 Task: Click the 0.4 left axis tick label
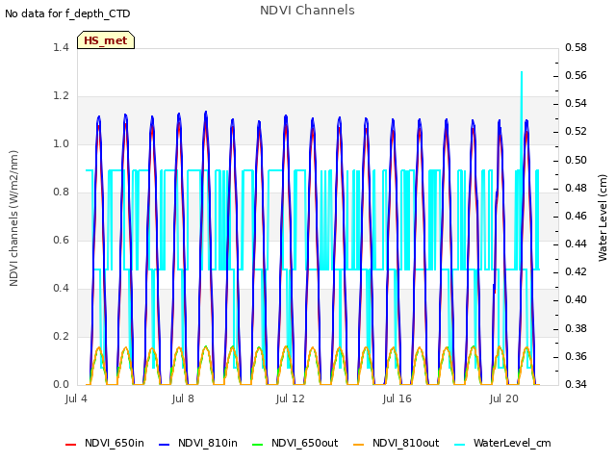point(61,289)
